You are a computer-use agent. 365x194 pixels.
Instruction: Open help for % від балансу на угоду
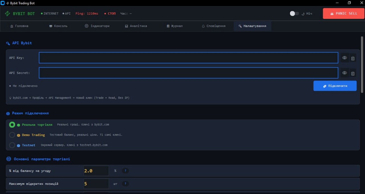125,171
